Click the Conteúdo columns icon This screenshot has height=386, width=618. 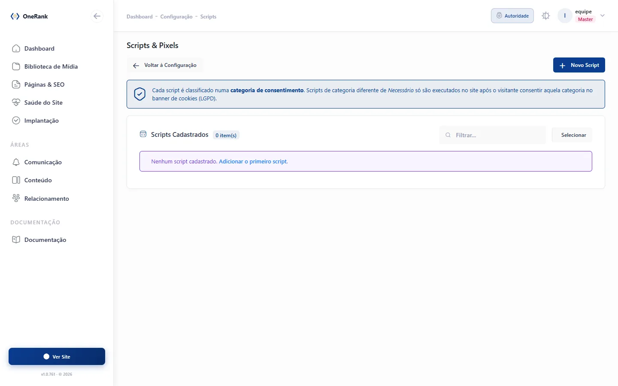(x=16, y=180)
